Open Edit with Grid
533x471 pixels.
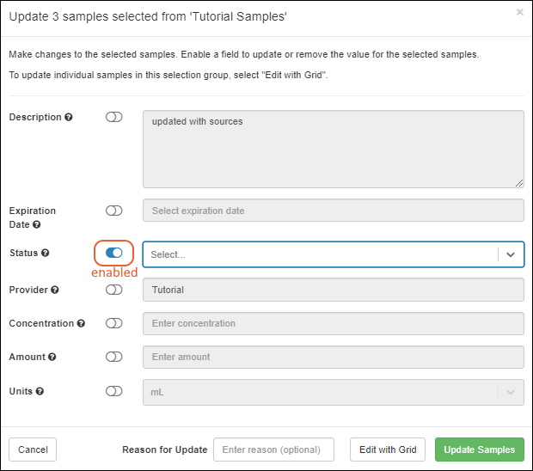tap(388, 450)
